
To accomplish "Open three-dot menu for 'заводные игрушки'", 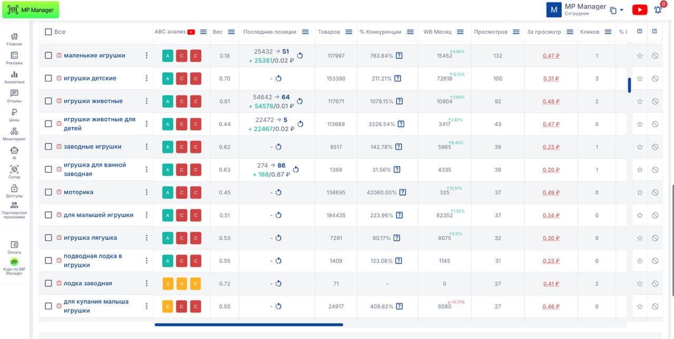I will 147,147.
